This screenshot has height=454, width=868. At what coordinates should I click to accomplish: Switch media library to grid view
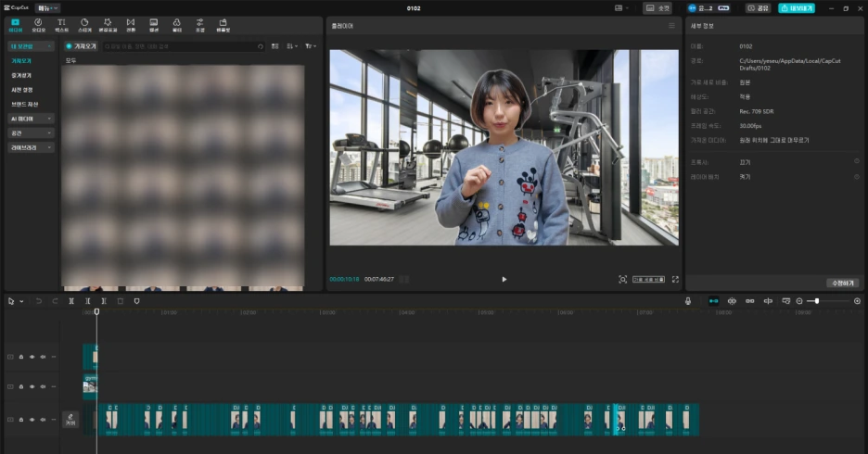pos(275,46)
